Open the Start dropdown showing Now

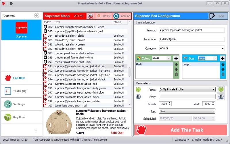point(187,111)
